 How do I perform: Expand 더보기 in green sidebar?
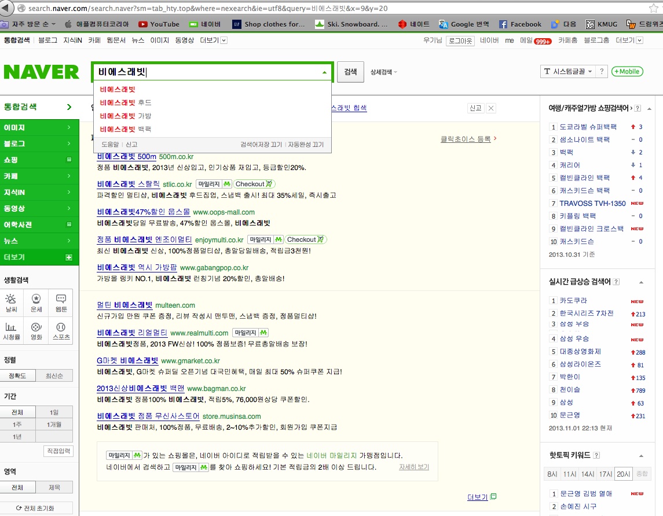[39, 257]
